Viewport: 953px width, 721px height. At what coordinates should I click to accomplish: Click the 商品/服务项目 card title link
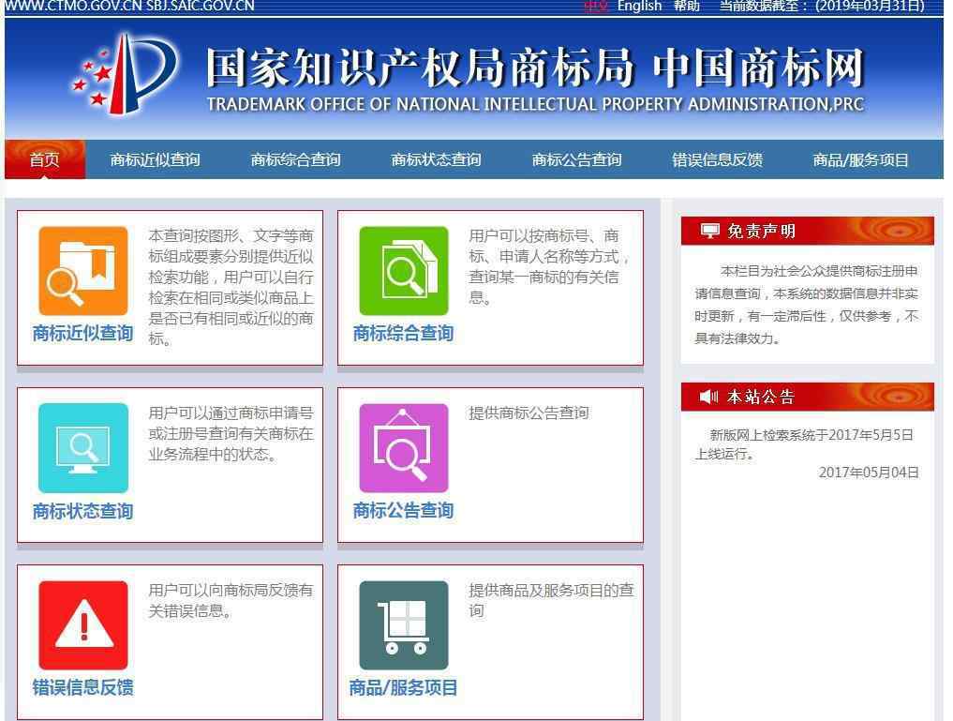click(x=404, y=687)
